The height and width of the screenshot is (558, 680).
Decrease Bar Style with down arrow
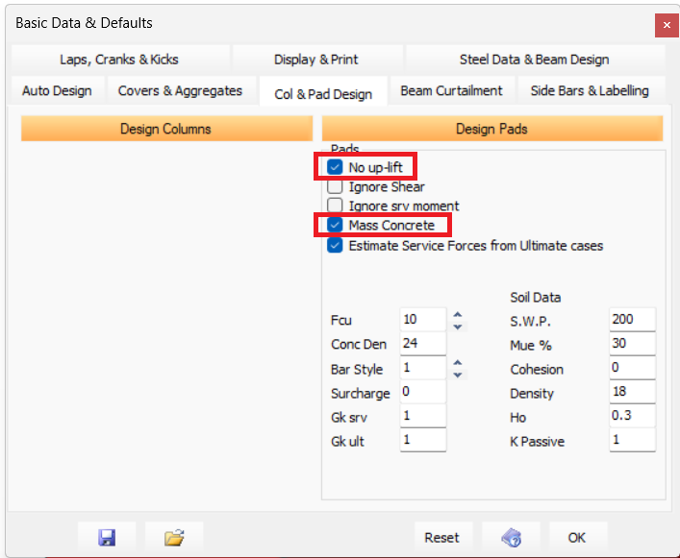[458, 375]
